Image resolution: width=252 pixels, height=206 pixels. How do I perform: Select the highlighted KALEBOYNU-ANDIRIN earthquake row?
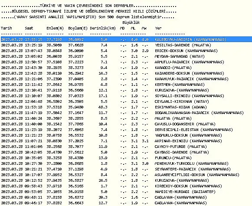coord(126,39)
